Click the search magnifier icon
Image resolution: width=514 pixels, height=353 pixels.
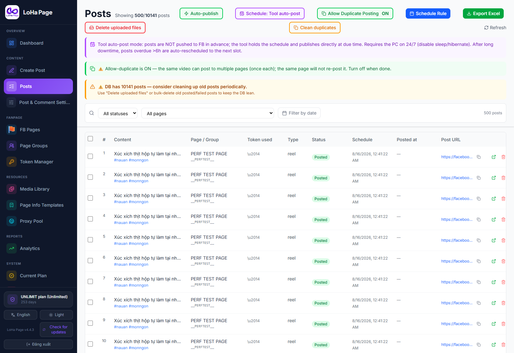[x=92, y=113]
